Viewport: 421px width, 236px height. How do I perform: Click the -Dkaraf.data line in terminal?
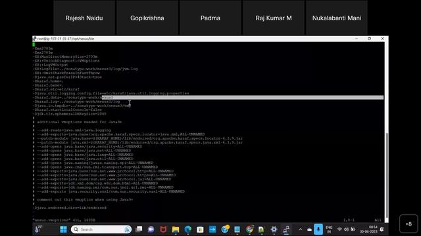pyautogui.click(x=73, y=98)
